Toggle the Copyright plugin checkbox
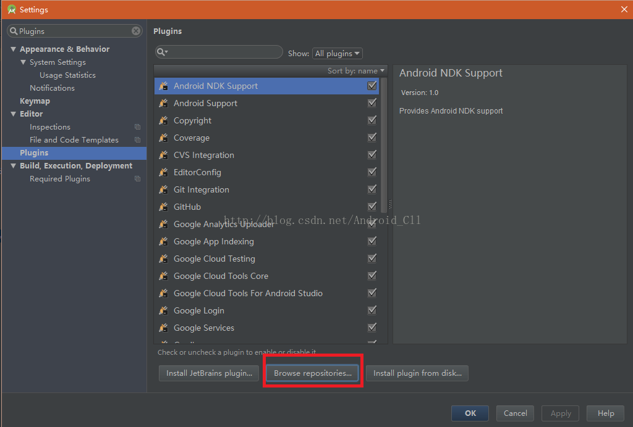The height and width of the screenshot is (427, 633). [x=372, y=120]
